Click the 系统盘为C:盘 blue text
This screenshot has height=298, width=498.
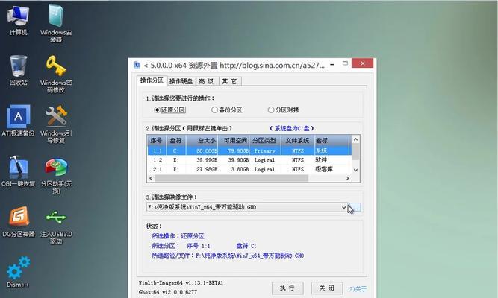pos(292,128)
